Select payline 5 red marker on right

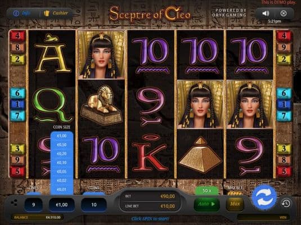click(284, 171)
